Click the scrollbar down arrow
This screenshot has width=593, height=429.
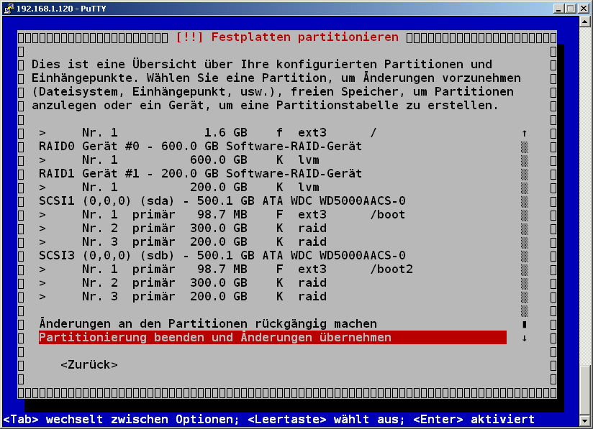(x=525, y=337)
